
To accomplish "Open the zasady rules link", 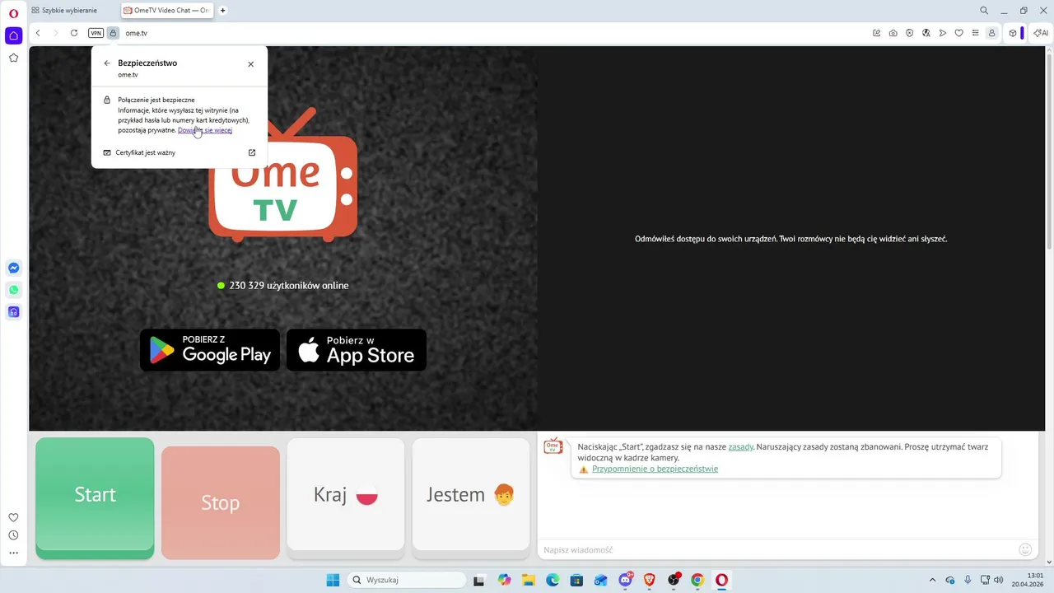I will (x=741, y=446).
